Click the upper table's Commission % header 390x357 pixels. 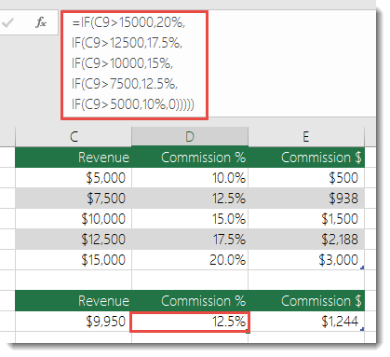click(190, 158)
